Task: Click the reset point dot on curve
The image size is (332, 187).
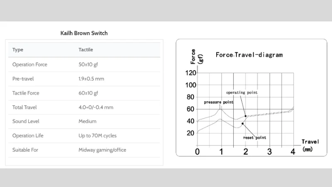Action: 242,123
